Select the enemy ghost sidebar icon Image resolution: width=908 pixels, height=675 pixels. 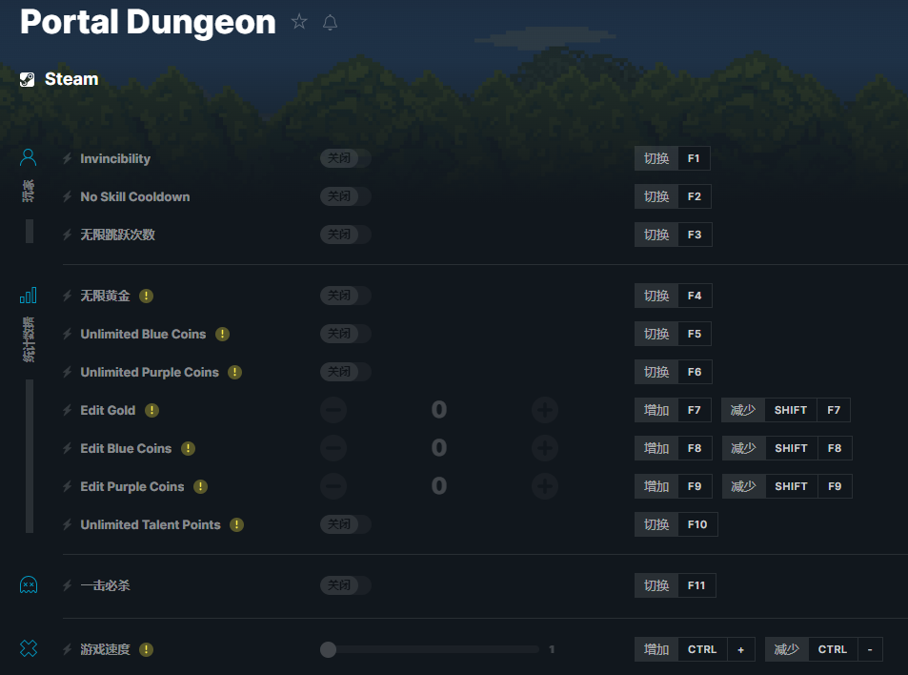click(29, 585)
